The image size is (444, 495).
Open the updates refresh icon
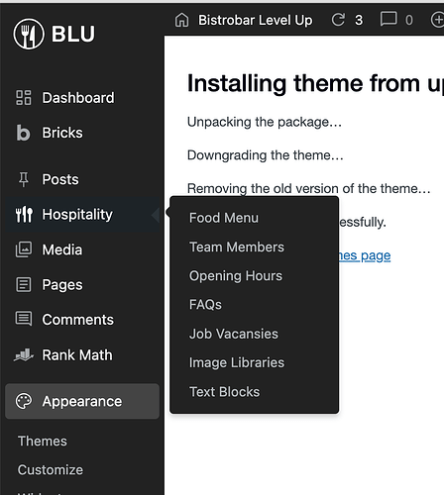338,20
